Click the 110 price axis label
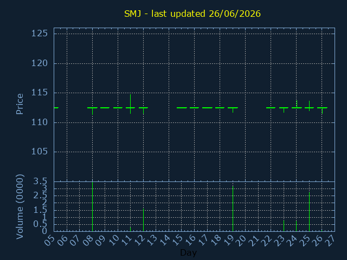This screenshot has height=260, width=347. [x=40, y=122]
